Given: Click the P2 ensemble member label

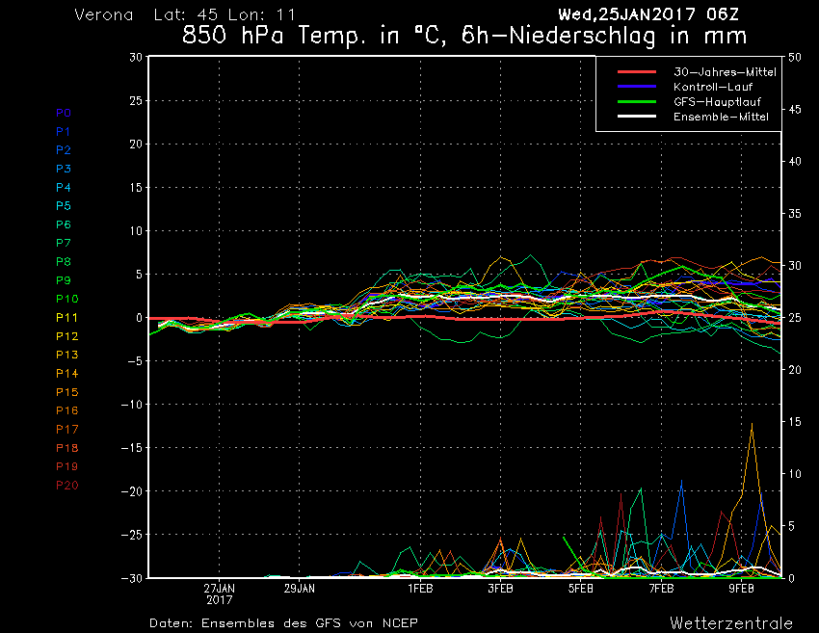Looking at the screenshot, I should pyautogui.click(x=64, y=150).
